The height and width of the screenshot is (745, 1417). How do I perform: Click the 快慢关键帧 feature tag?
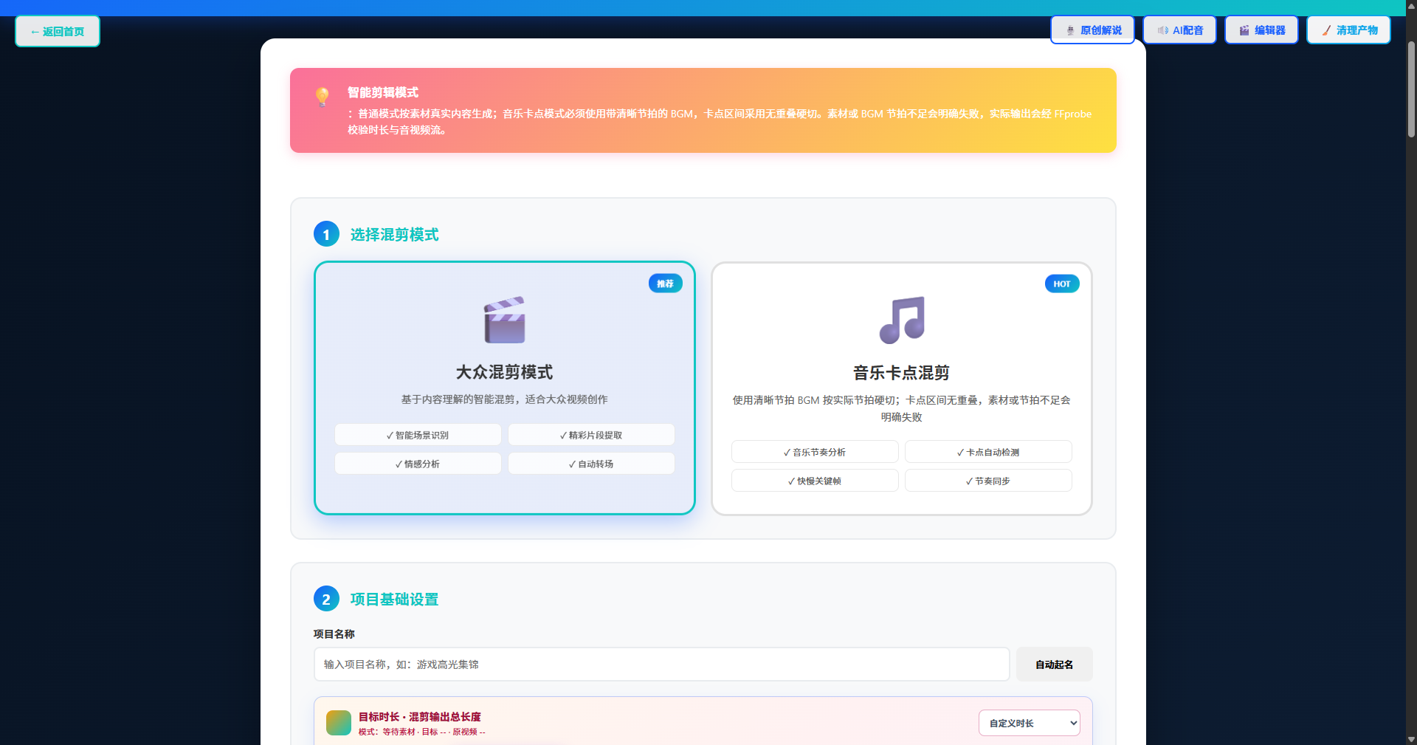point(815,481)
